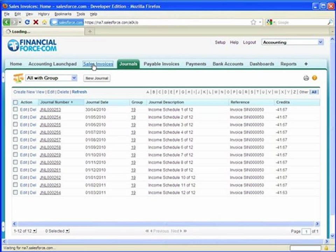This screenshot has width=336, height=252.
Task: Click the Journals scales icon beside view selector
Action: click(x=18, y=78)
